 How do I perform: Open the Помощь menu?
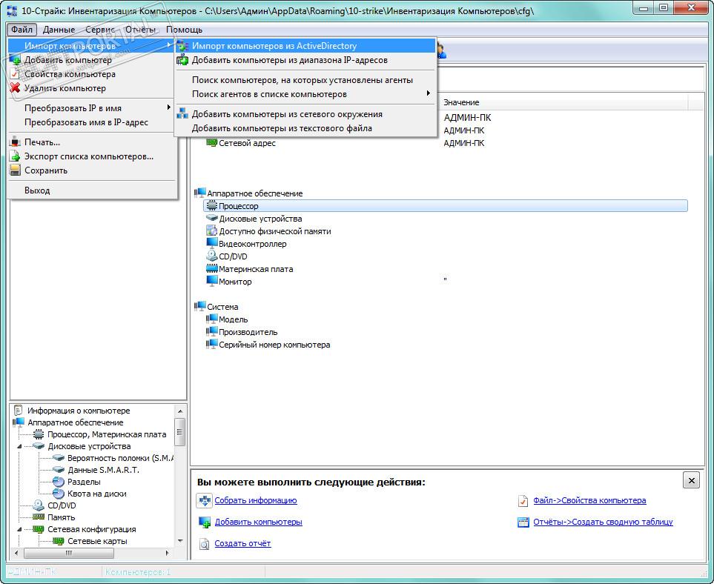[184, 30]
